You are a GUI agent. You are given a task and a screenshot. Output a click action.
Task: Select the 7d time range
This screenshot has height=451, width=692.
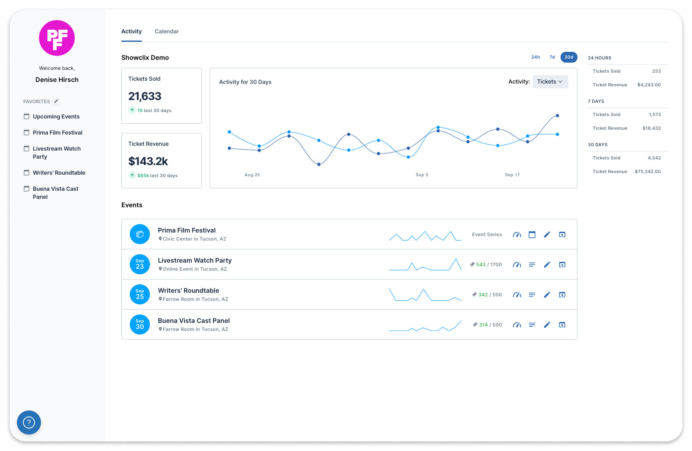click(x=552, y=57)
